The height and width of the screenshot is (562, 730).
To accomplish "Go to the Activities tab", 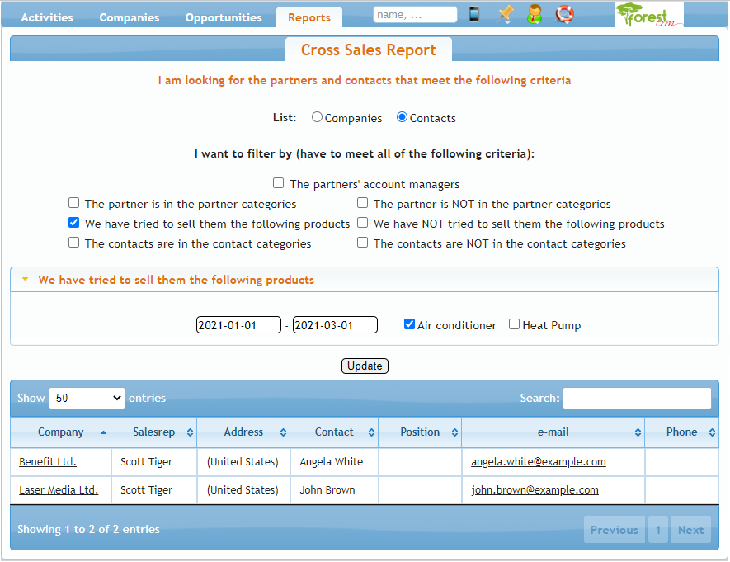I will pyautogui.click(x=47, y=17).
